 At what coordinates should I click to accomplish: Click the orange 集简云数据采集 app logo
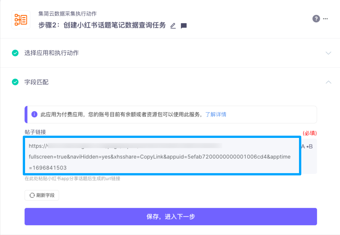tap(21, 20)
